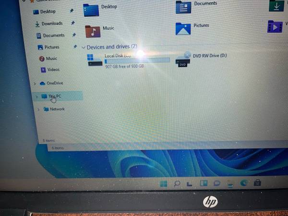This screenshot has height=216, width=288.
Task: Open the Documents folder in main pane
Action: coord(183,7)
